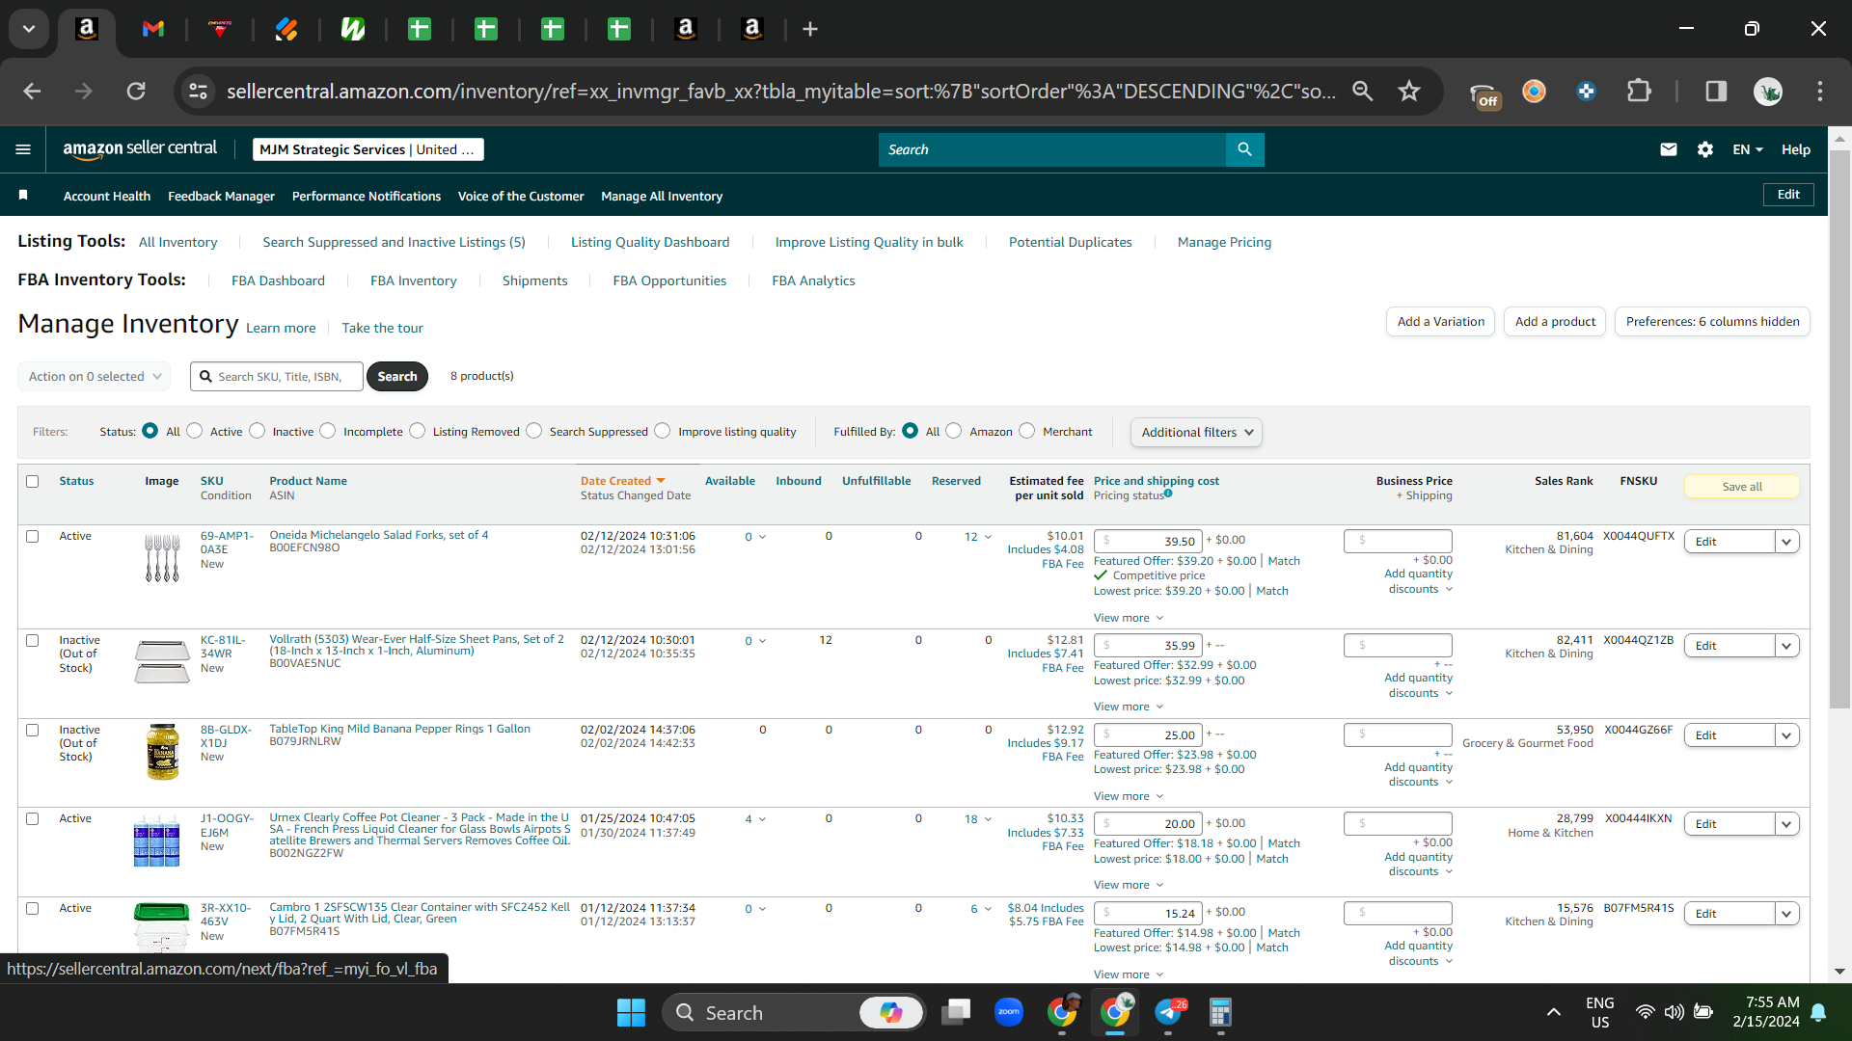Open Account Health in the favorites bar
Viewport: 1852px width, 1041px height.
107,196
